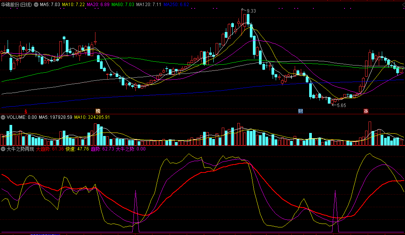This screenshot has width=405, height=235.
Task: Click the 华锦股份(日线) chart title
Action: [x=16, y=5]
